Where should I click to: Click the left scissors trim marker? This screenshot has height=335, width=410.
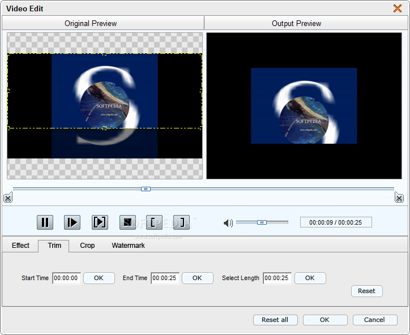(8, 197)
